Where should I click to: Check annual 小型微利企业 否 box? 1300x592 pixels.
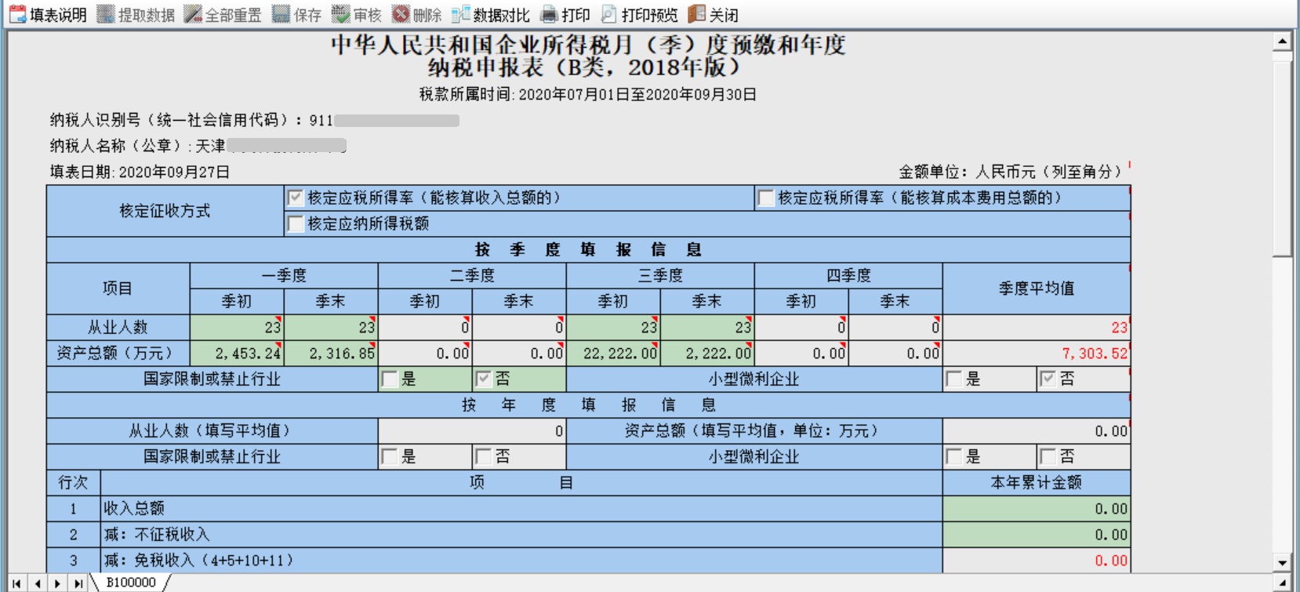[x=1048, y=457]
